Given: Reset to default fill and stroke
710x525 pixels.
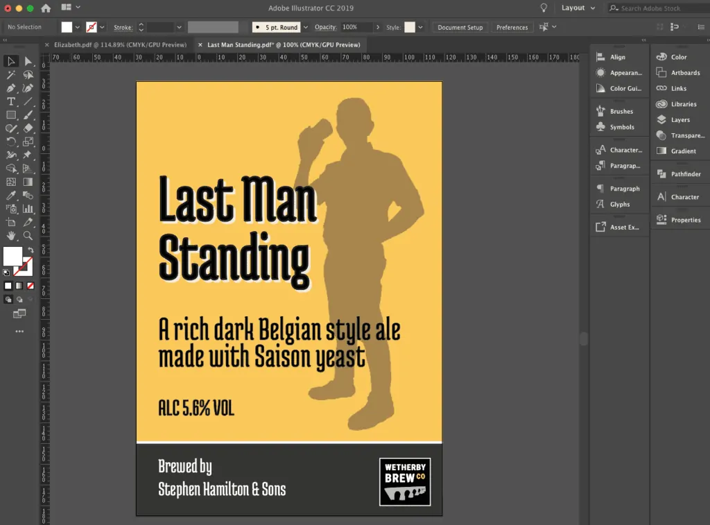Looking at the screenshot, I should click(x=6, y=273).
